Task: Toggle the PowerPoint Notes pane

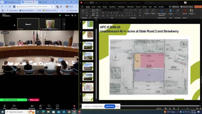Action: click(159, 108)
